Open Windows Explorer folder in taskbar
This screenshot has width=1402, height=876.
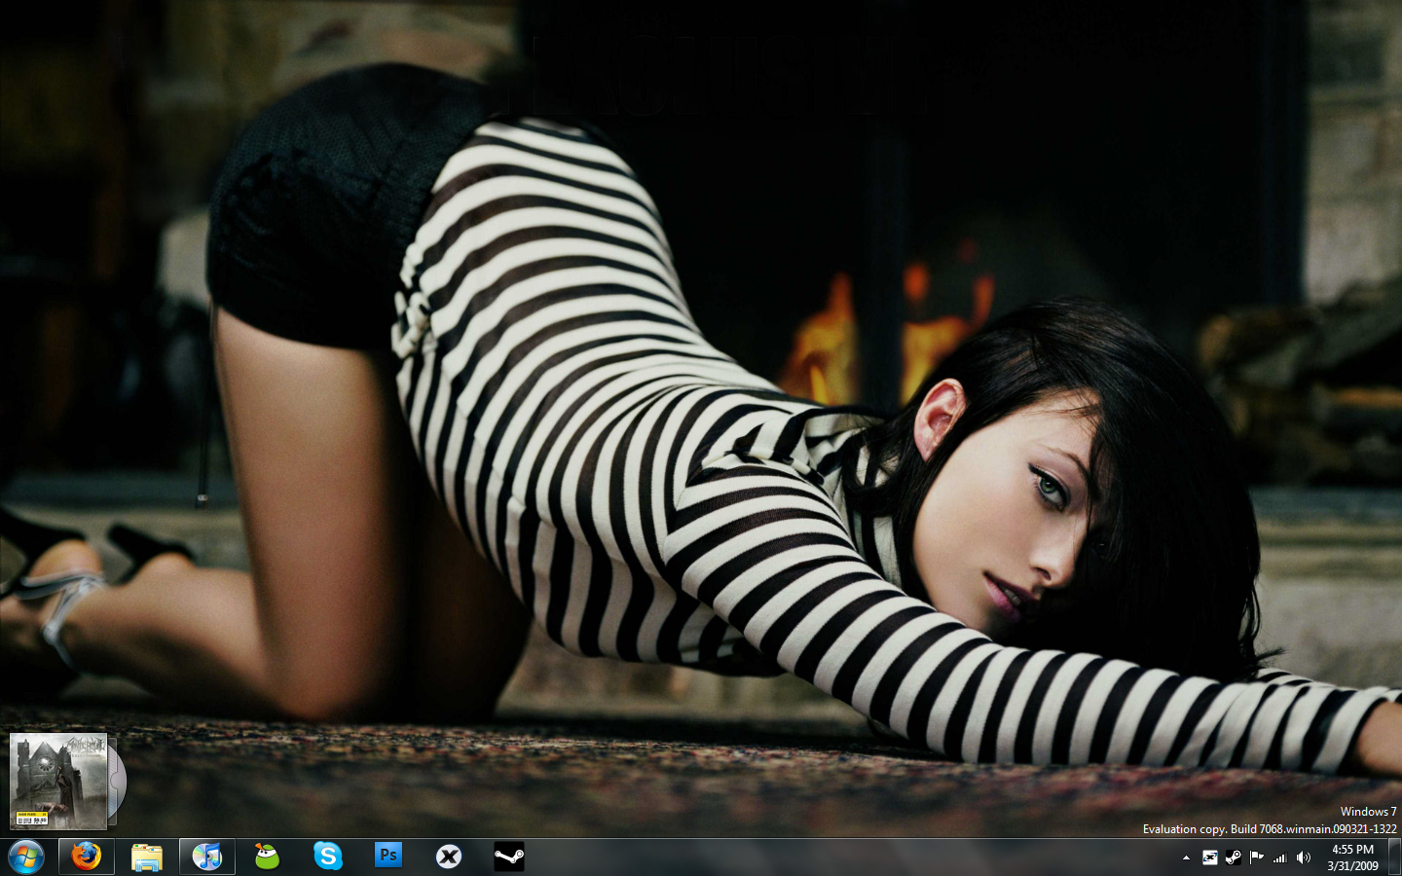146,857
